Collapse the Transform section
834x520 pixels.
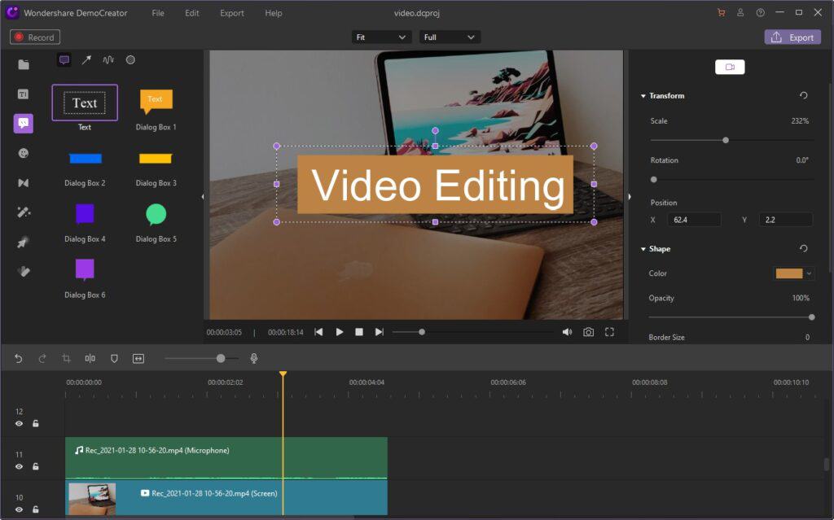[x=643, y=96]
